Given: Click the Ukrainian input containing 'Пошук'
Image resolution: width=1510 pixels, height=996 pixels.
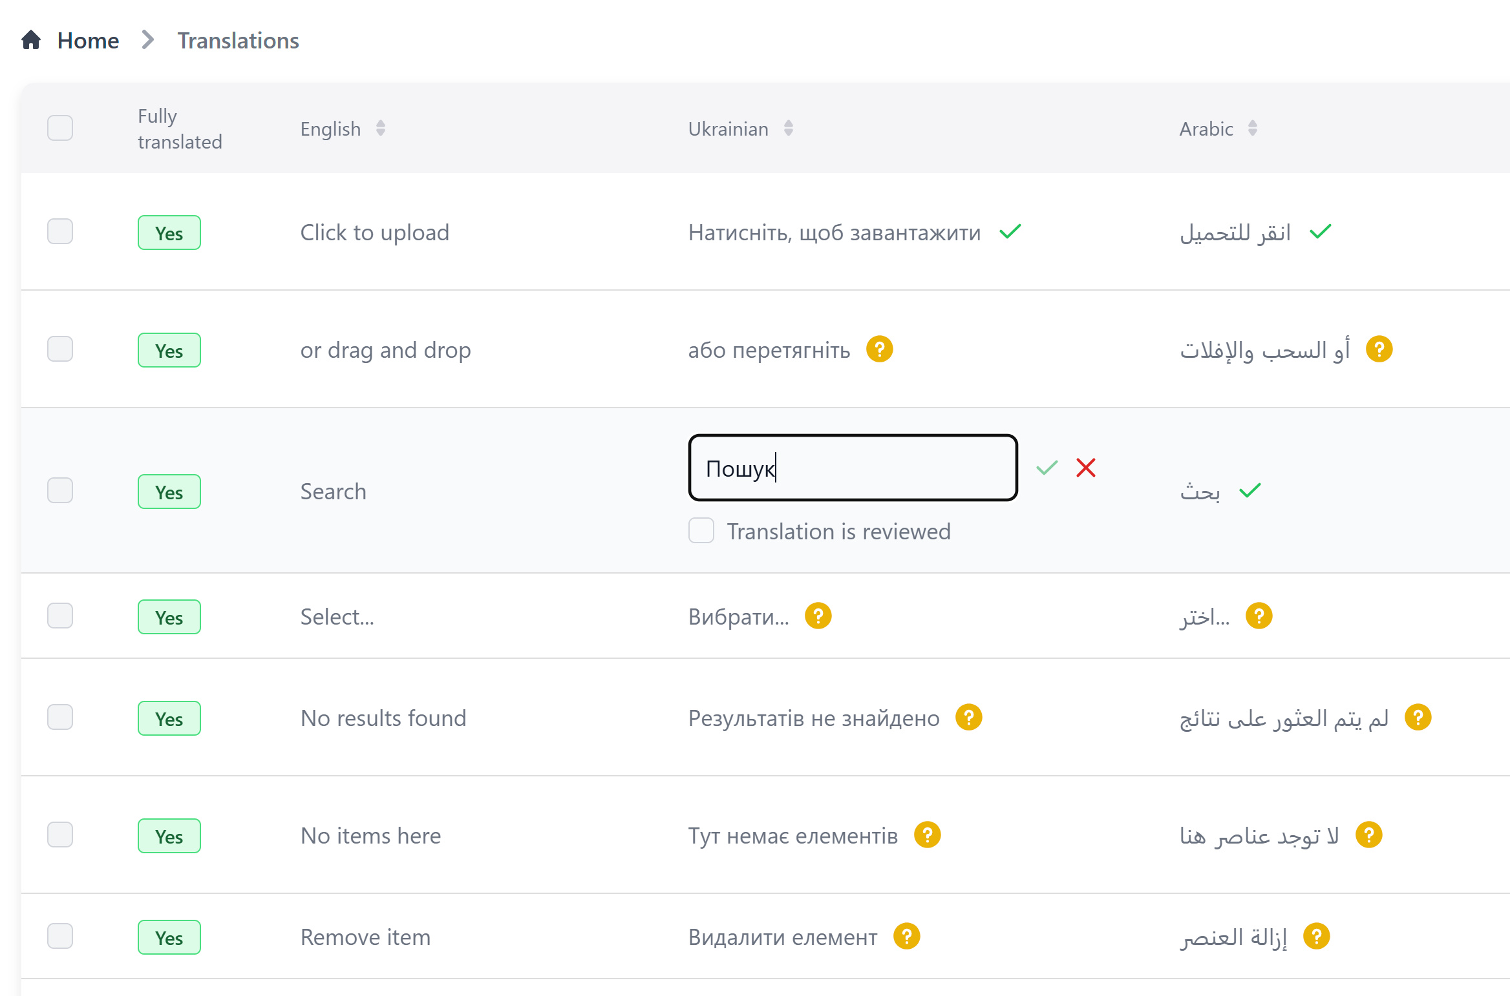Looking at the screenshot, I should point(853,468).
